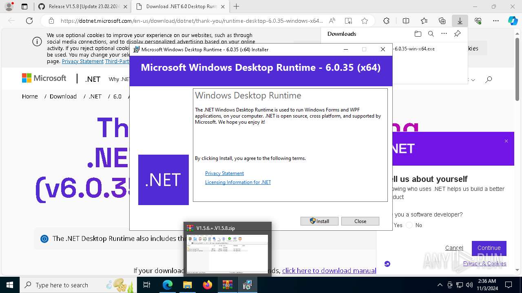Activate the Read aloud icon
This screenshot has height=293, width=522.
click(332, 21)
